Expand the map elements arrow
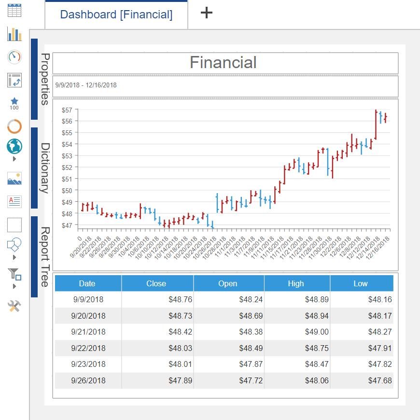 pyautogui.click(x=14, y=159)
